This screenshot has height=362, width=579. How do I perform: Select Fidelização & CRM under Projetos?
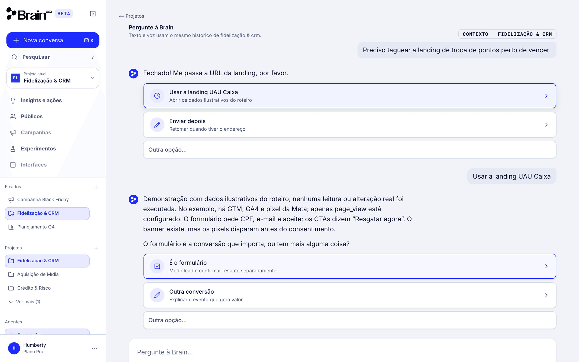tap(47, 261)
